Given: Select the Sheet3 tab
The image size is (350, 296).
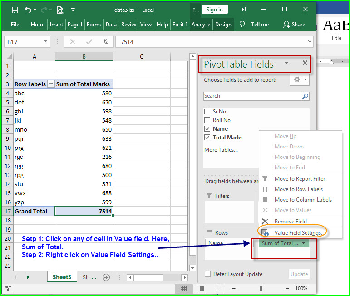Looking at the screenshot, I should tap(62, 277).
